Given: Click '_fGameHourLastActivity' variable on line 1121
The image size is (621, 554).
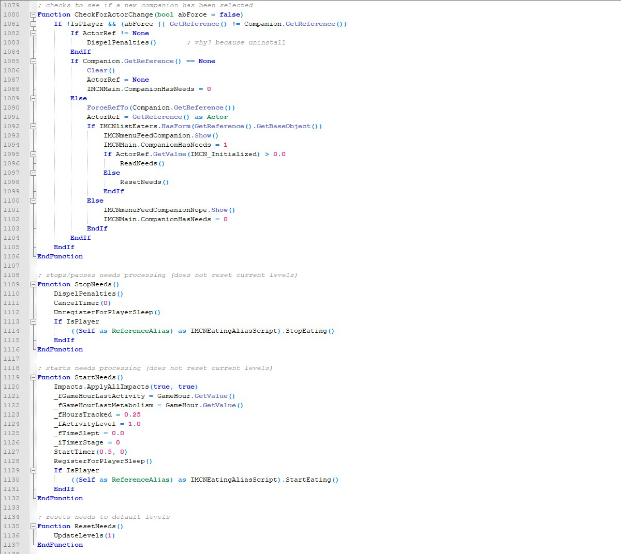Looking at the screenshot, I should coord(99,396).
